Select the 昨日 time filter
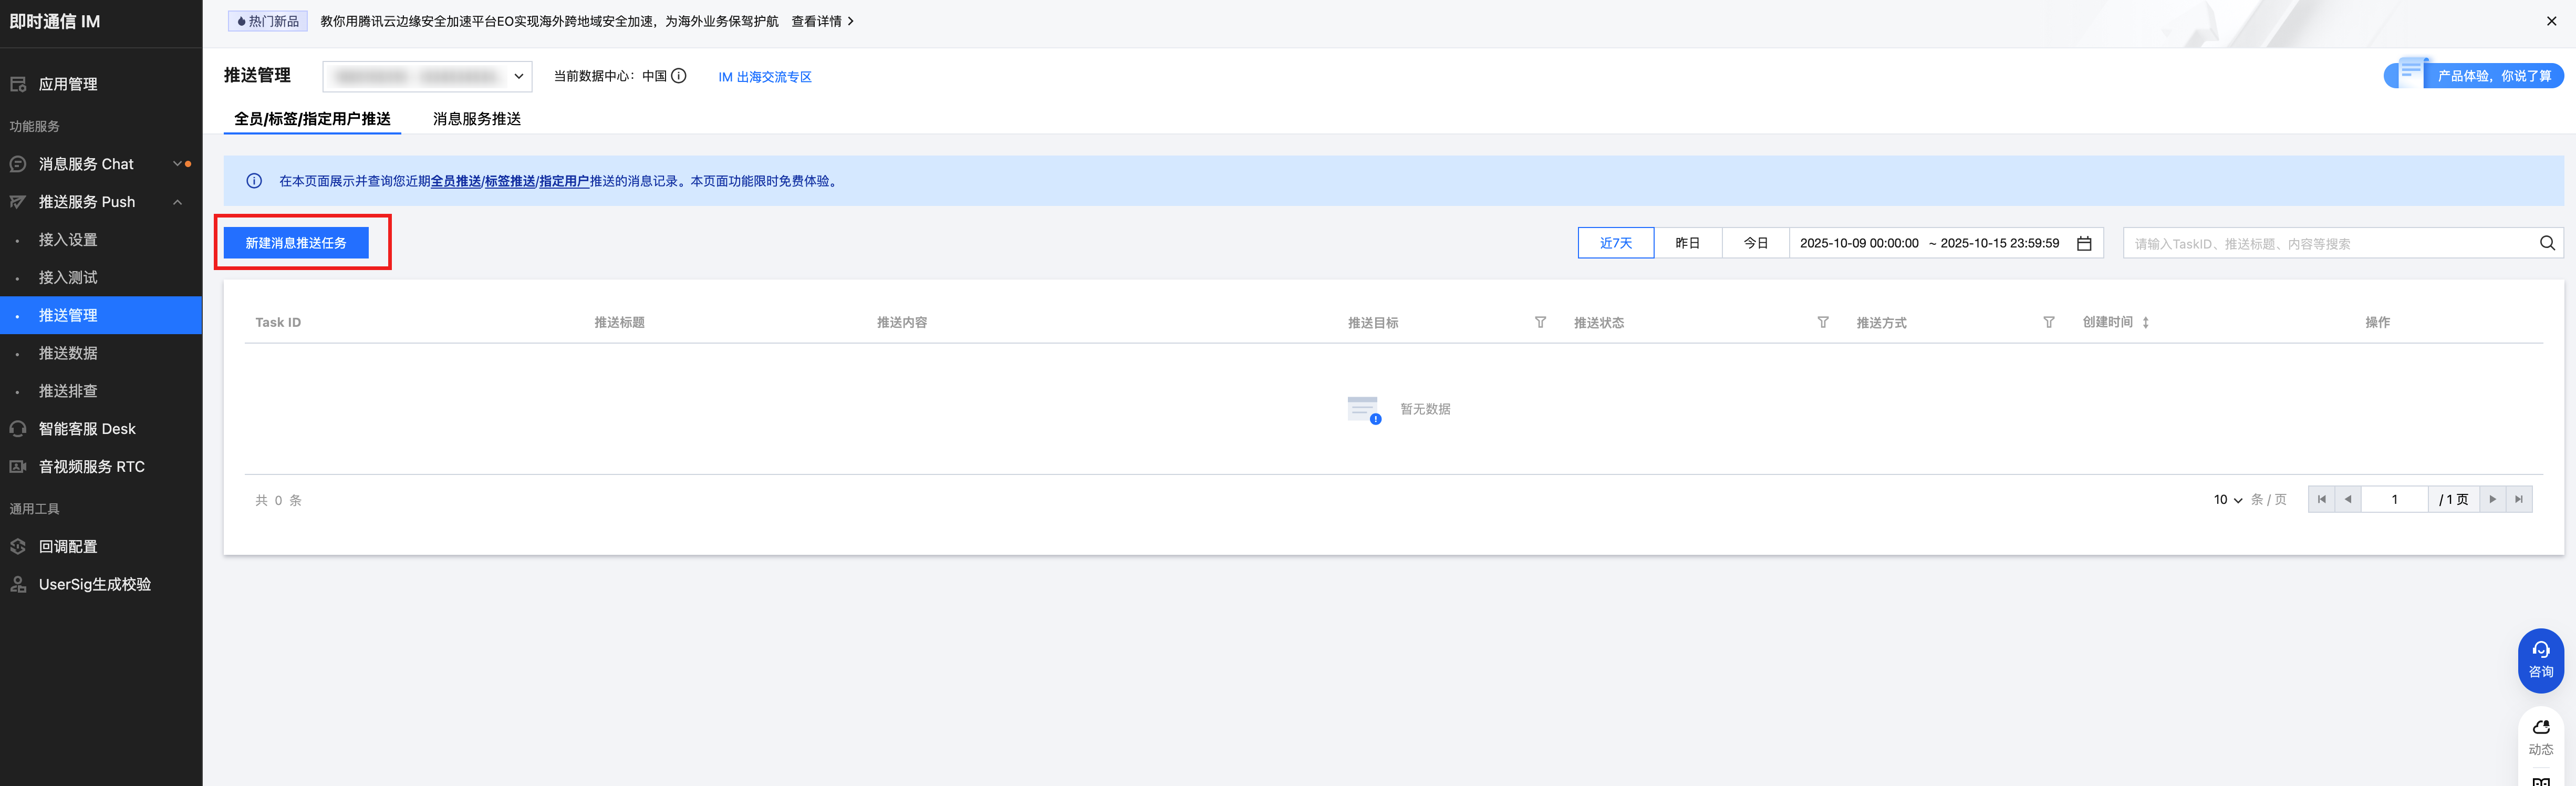 pyautogui.click(x=1687, y=243)
